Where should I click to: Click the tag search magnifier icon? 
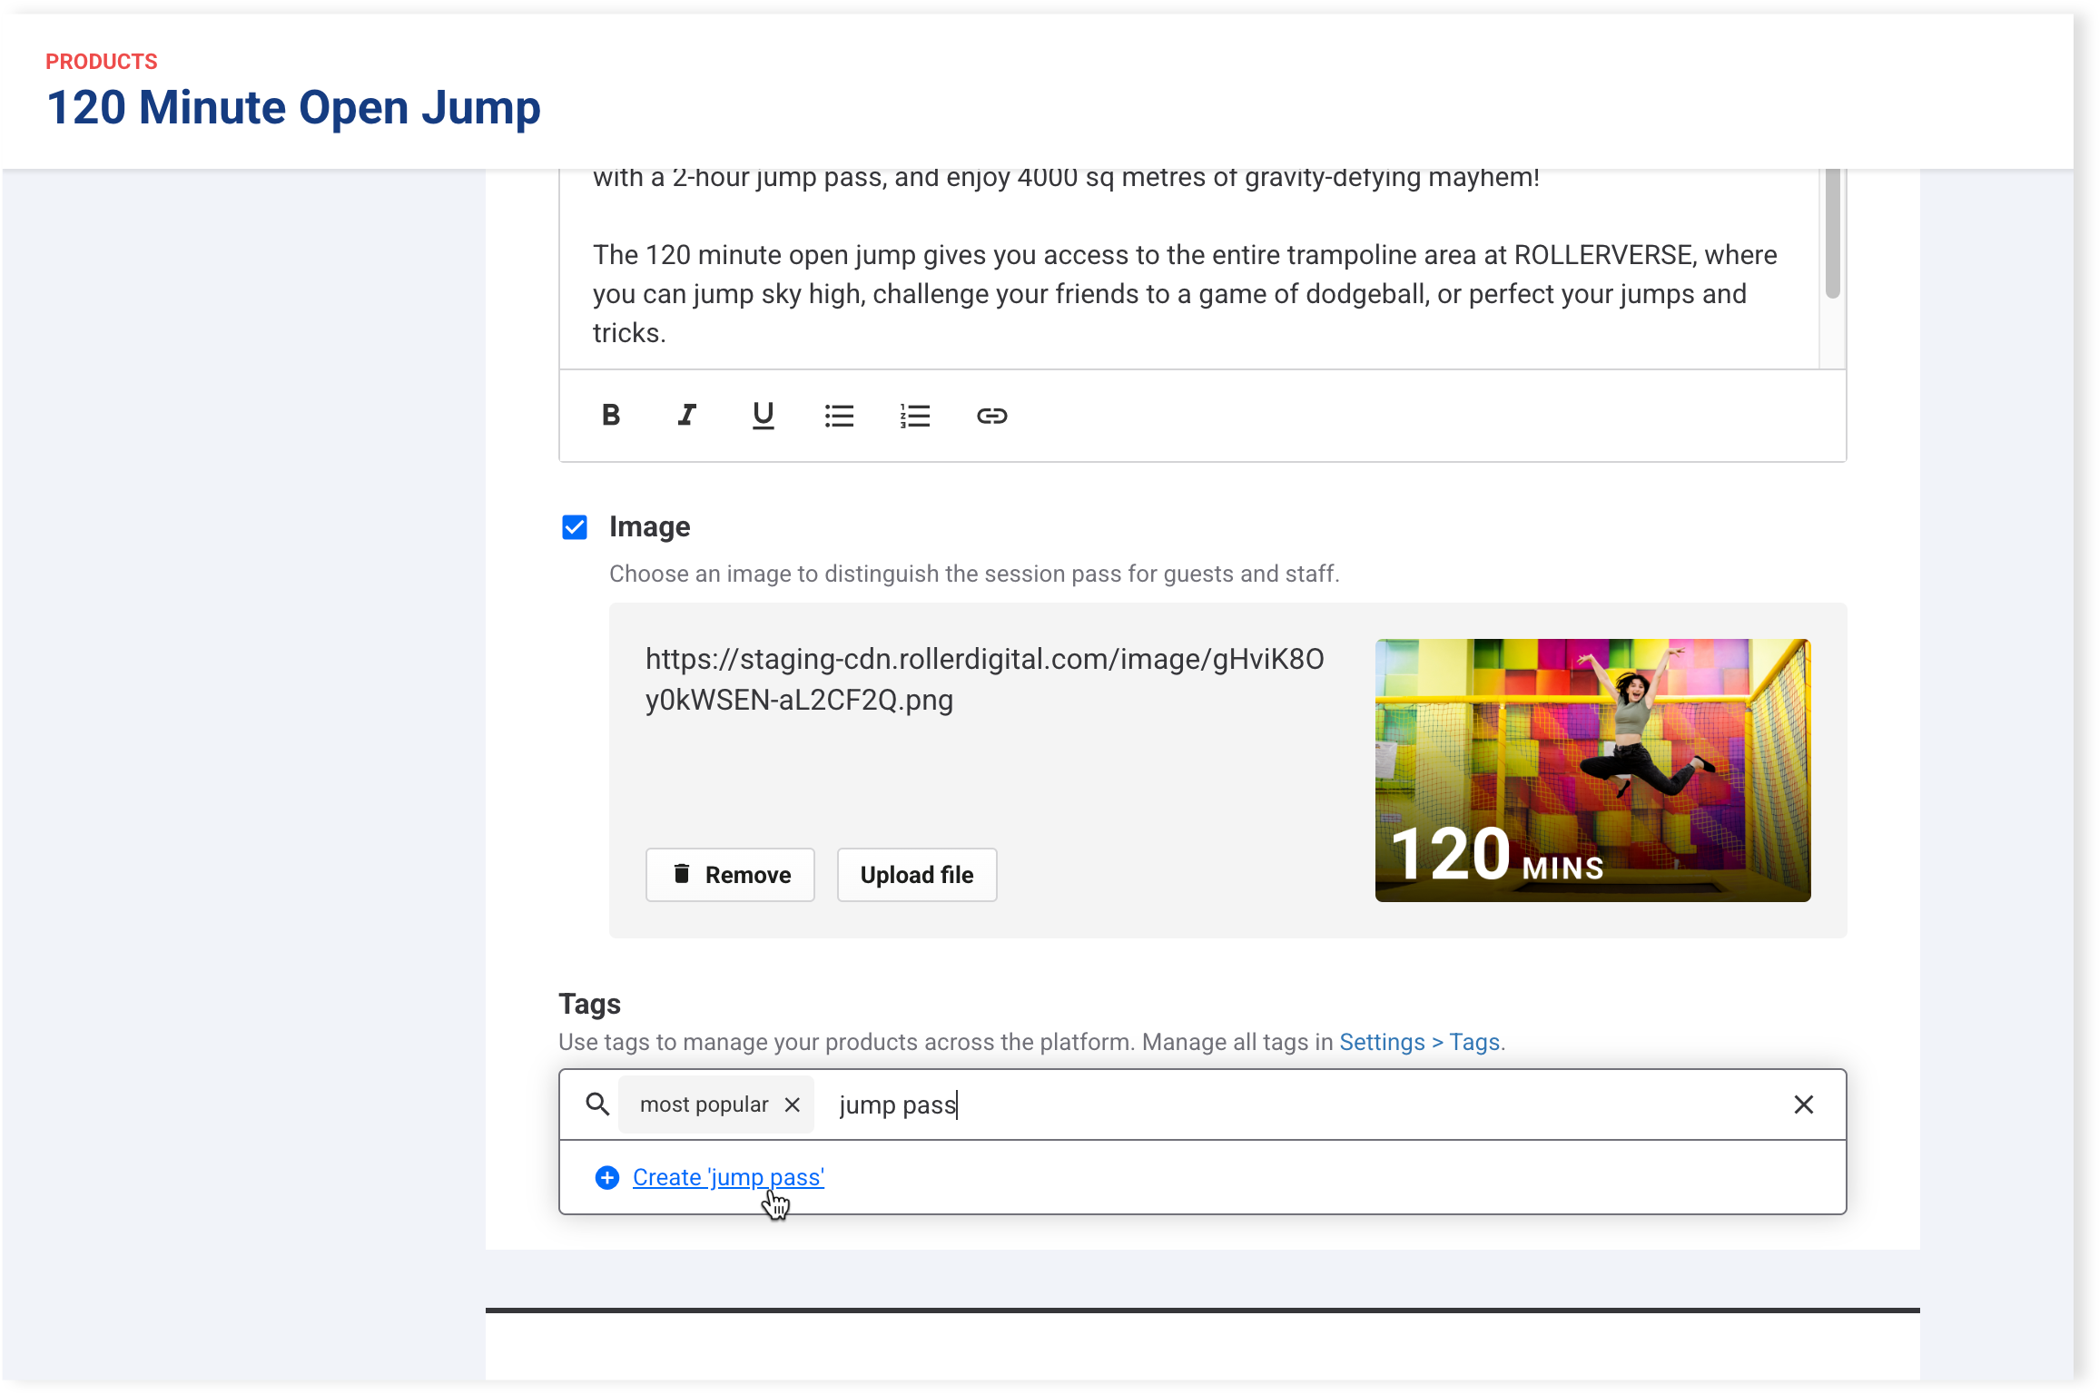pos(597,1104)
